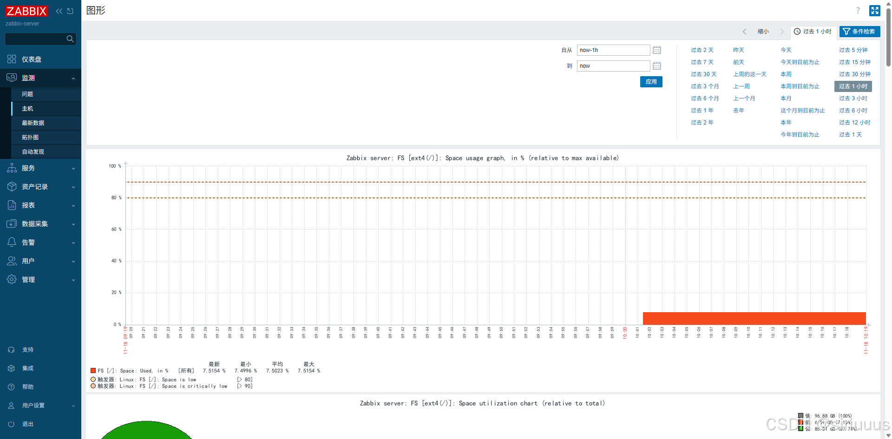The height and width of the screenshot is (439, 892).
Task: Expand the 服务 menu
Action: tap(40, 168)
